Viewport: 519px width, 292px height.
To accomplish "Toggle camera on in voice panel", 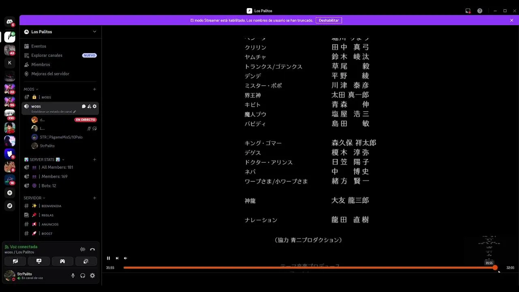I will [x=15, y=261].
